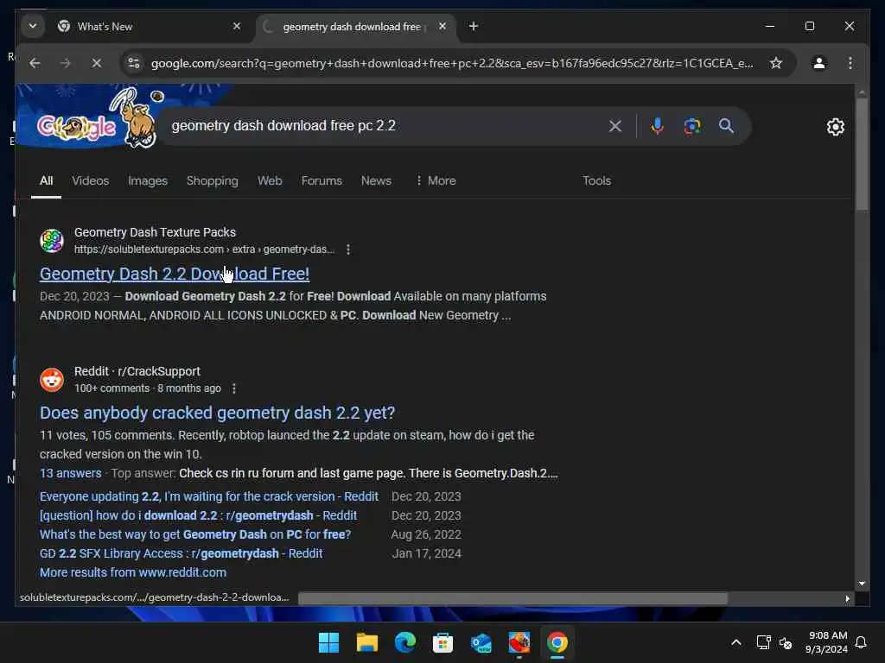Start voice search with microphone
Viewport: 885px width, 663px height.
pos(657,126)
